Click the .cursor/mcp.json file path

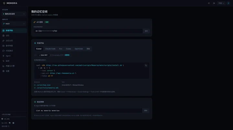(x=43, y=85)
